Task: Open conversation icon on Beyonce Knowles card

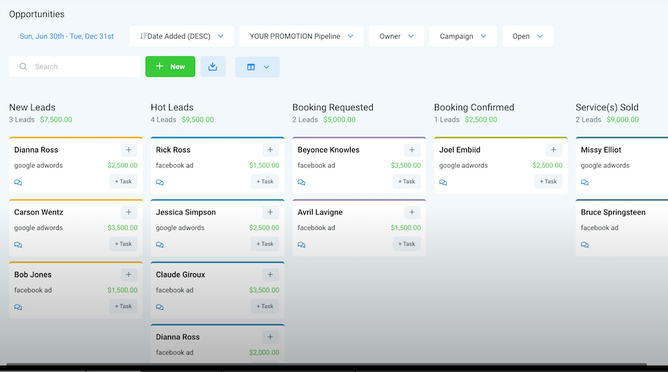Action: coord(302,182)
